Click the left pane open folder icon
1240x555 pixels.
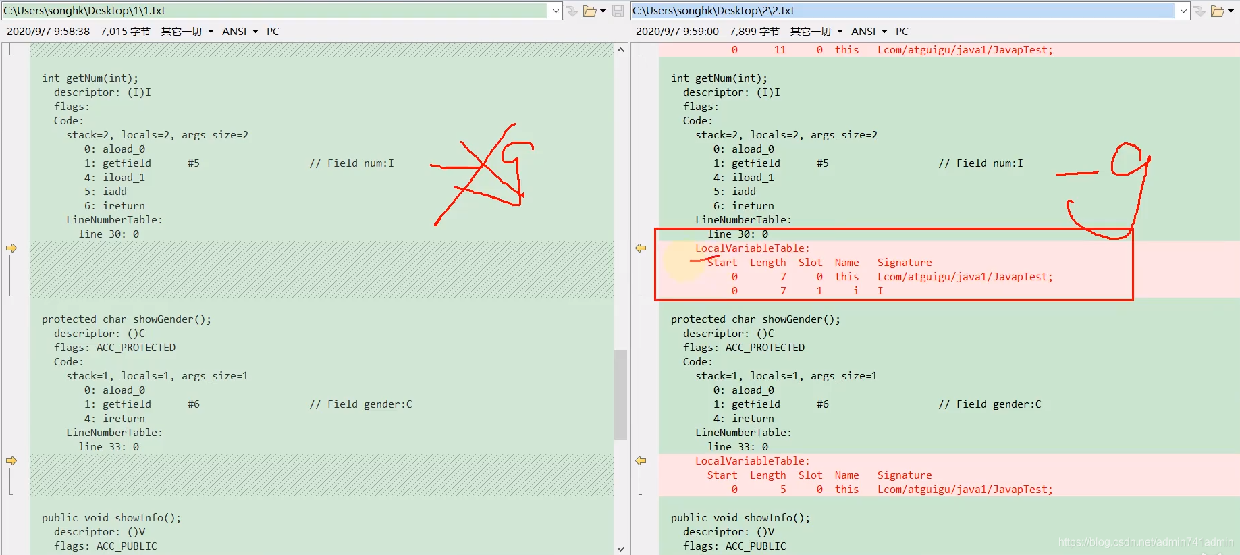[589, 11]
